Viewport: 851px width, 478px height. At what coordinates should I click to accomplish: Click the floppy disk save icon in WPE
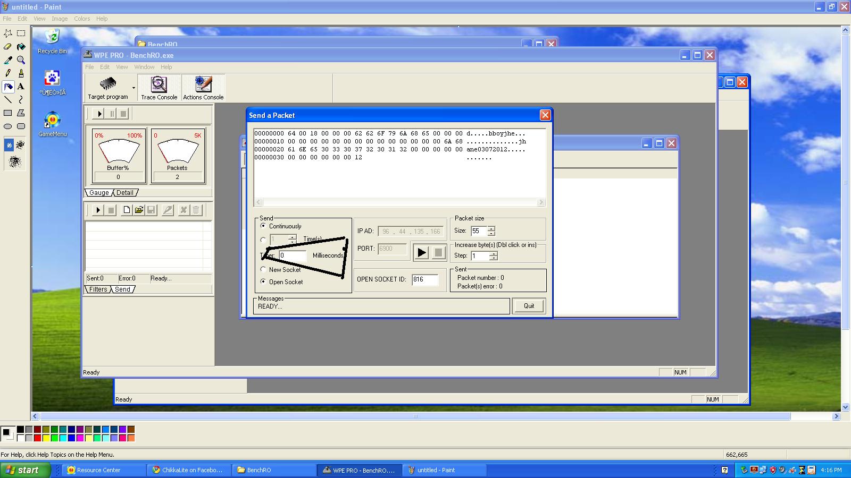click(151, 210)
